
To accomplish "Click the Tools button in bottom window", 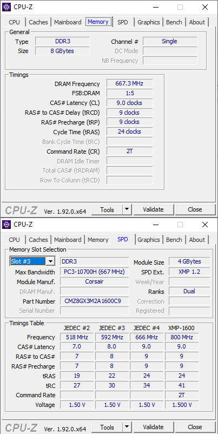I will click(x=107, y=427).
